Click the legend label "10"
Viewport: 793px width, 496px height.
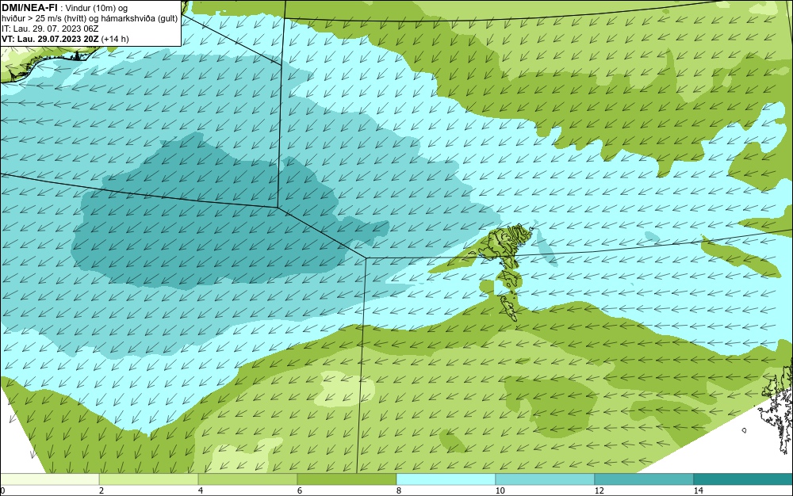[500, 490]
